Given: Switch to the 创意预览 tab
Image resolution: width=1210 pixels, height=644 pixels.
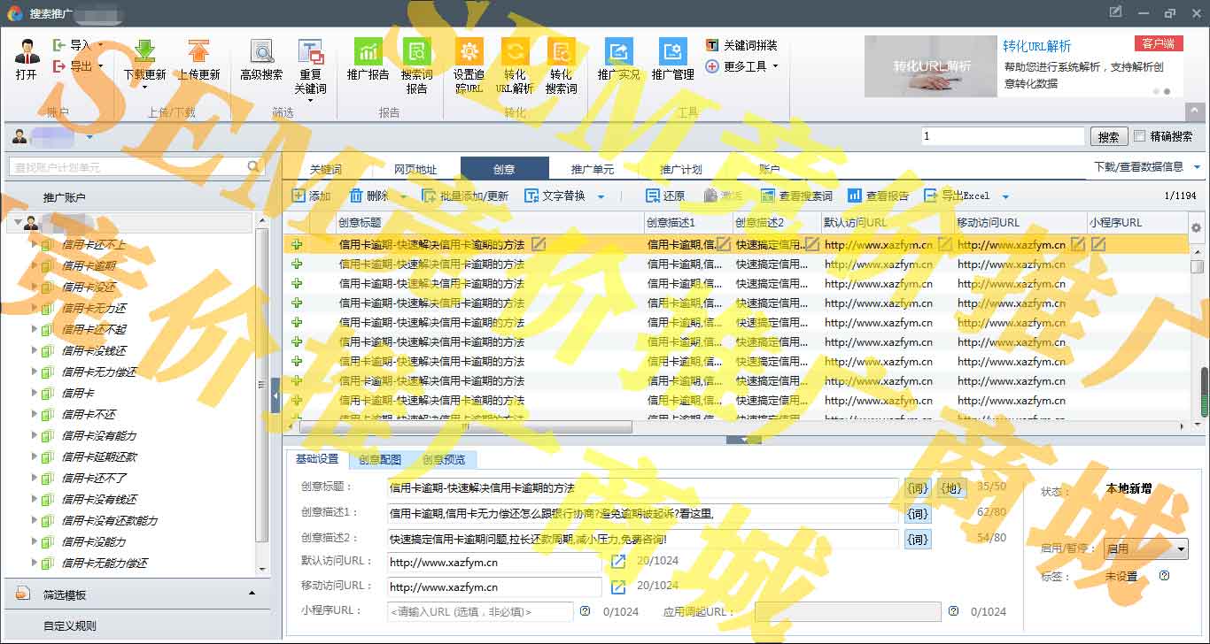Looking at the screenshot, I should [x=443, y=459].
